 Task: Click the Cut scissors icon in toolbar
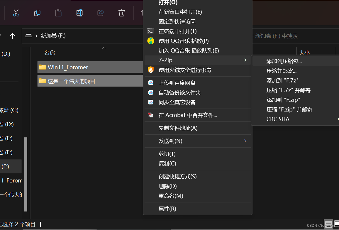click(16, 13)
